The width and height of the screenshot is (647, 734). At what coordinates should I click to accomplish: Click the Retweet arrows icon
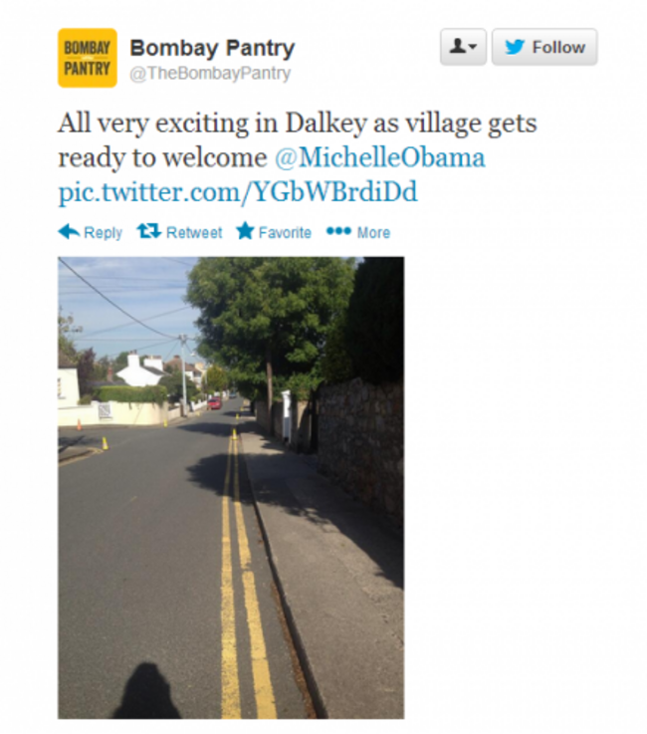(149, 231)
